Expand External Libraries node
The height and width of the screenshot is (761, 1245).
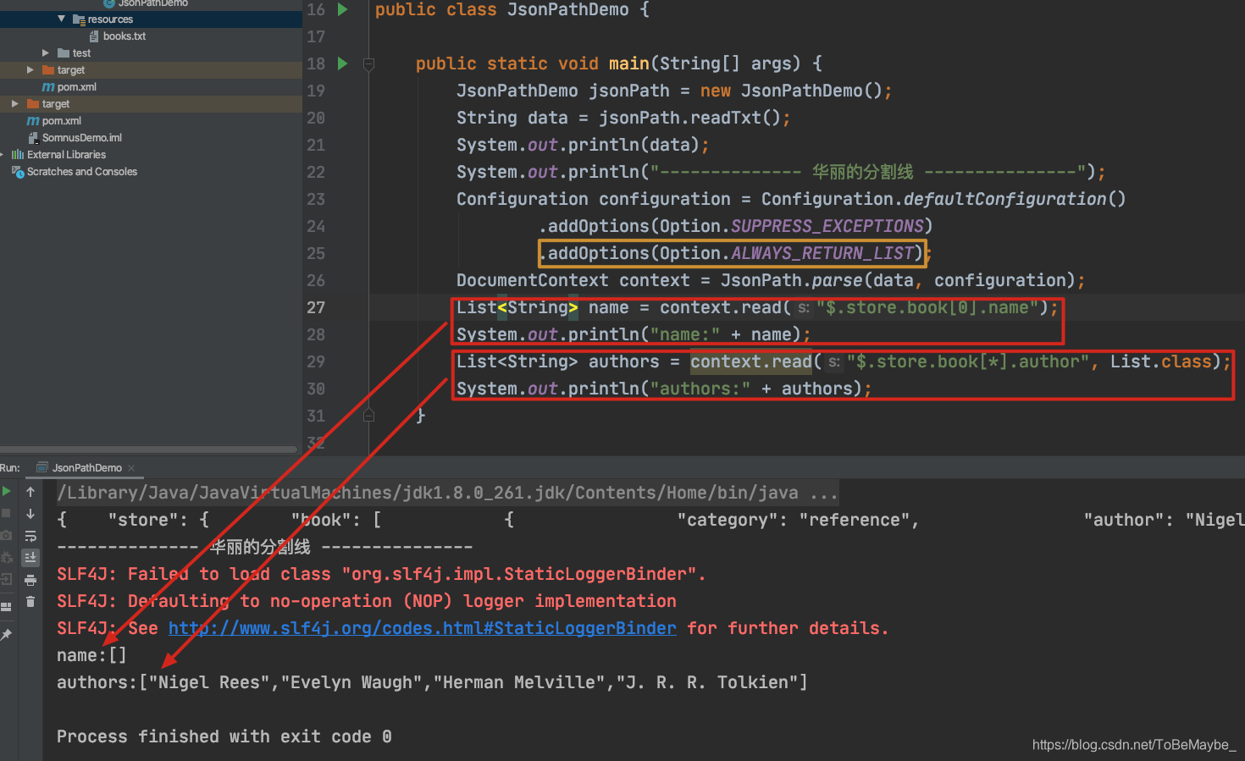click(3, 154)
